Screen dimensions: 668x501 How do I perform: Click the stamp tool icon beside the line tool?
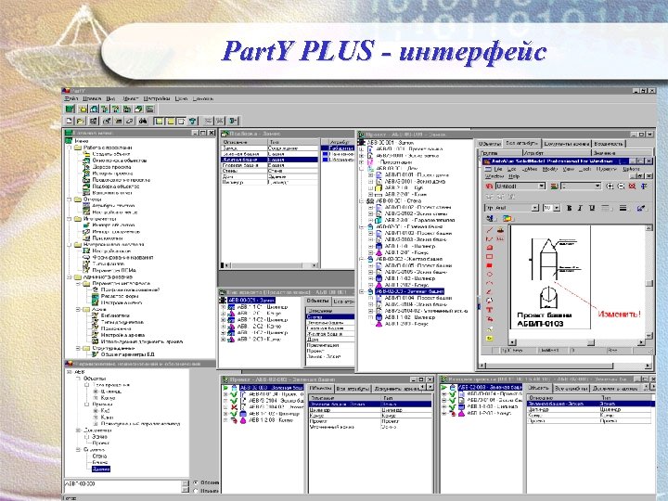(x=500, y=230)
